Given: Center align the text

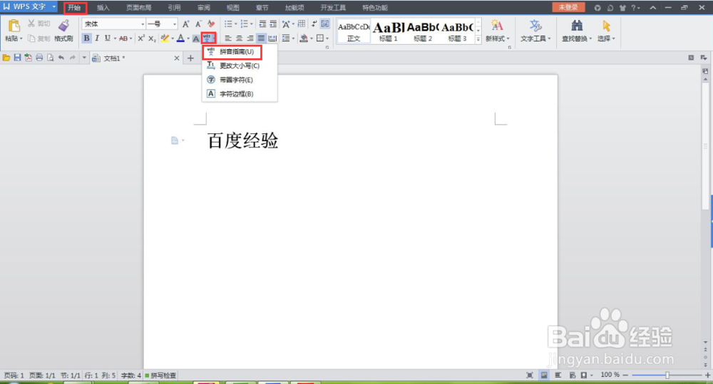Looking at the screenshot, I should tap(239, 38).
